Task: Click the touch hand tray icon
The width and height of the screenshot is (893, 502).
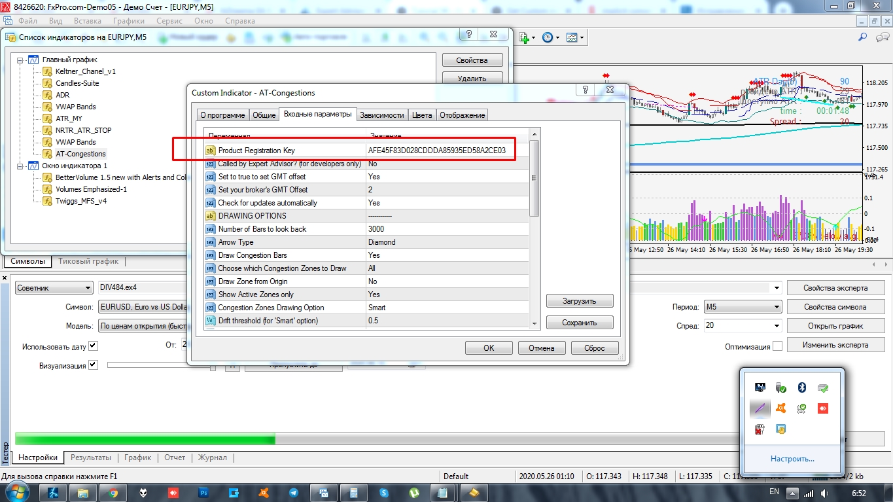Action: [780, 429]
